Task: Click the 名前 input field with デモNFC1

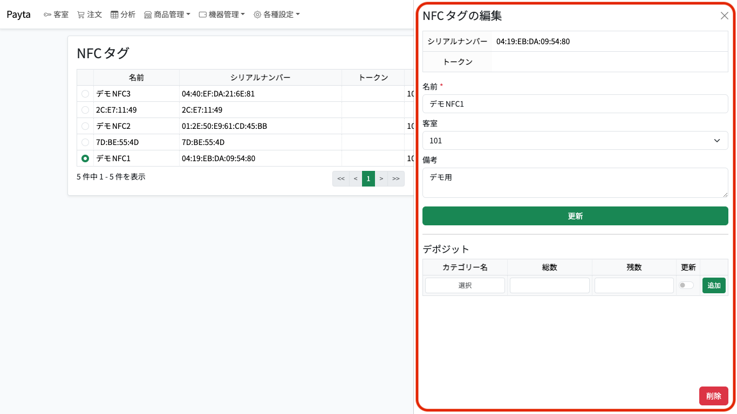Action: (575, 104)
